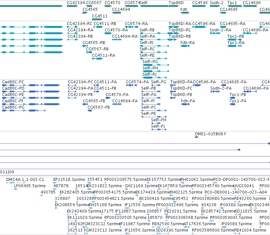The height and width of the screenshot is (235, 270).
Task: Select the CG42394 gene label
Action: coord(76,3)
